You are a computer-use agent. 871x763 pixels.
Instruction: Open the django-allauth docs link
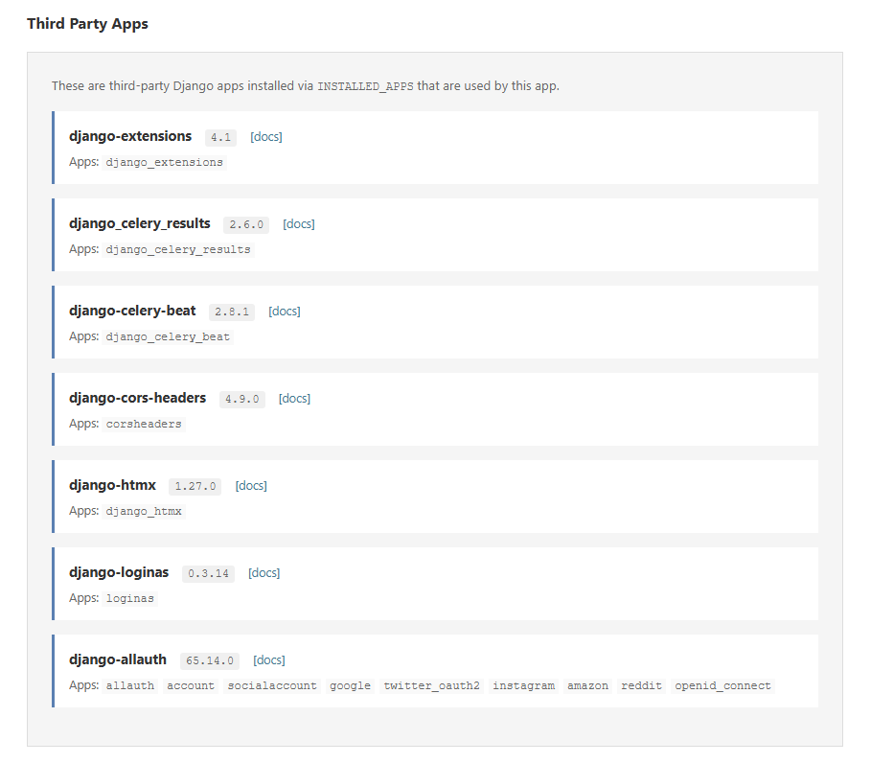[269, 660]
